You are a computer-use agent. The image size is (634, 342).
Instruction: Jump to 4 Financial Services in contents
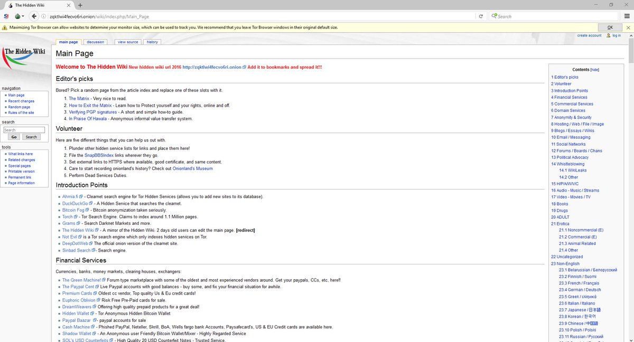(569, 97)
